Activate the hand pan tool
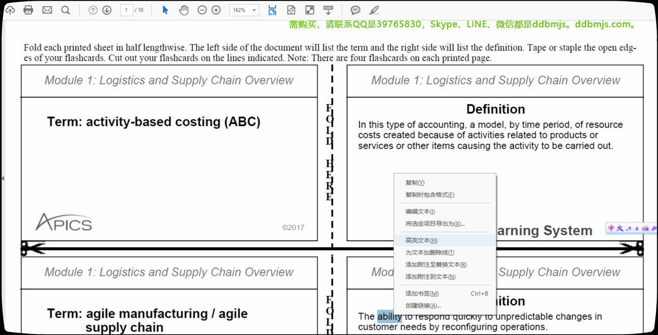The height and width of the screenshot is (335, 658). pos(184,10)
